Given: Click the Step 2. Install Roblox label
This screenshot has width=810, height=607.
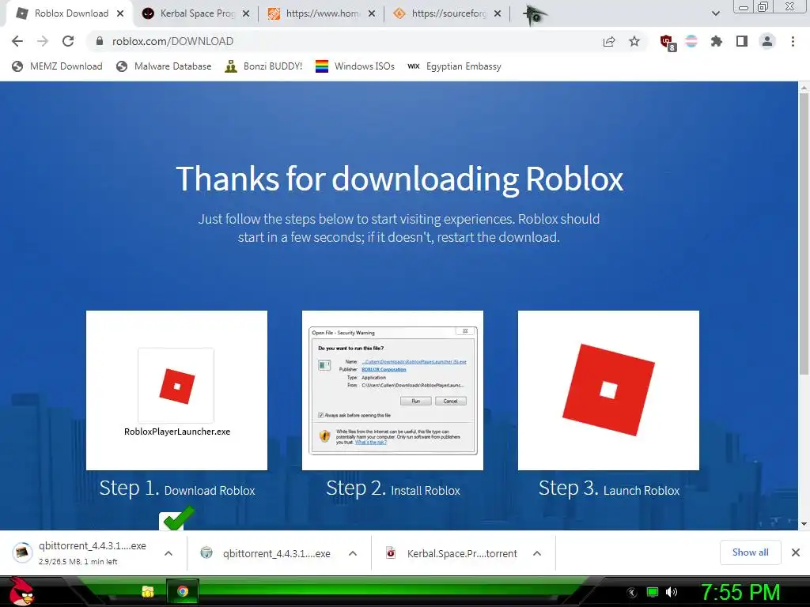Looking at the screenshot, I should click(x=392, y=488).
